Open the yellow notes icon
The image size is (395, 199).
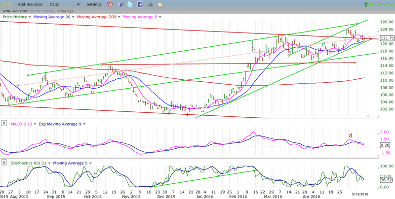160,4
